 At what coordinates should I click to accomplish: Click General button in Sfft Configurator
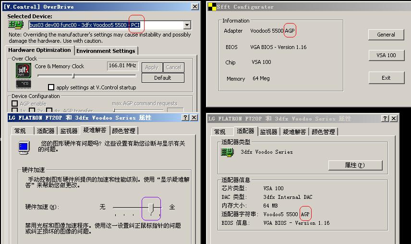pos(386,35)
